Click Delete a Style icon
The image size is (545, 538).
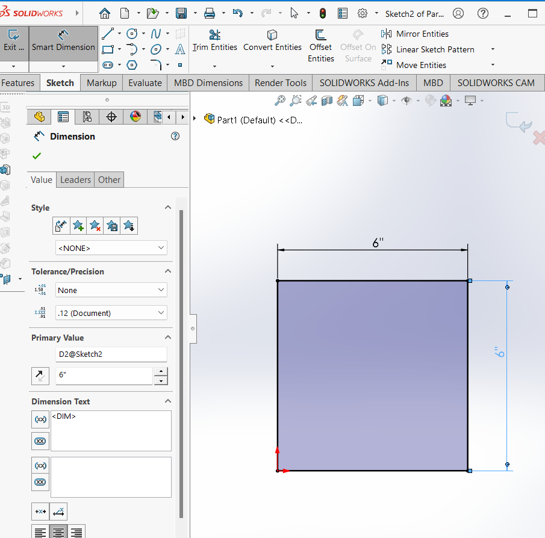[95, 226]
